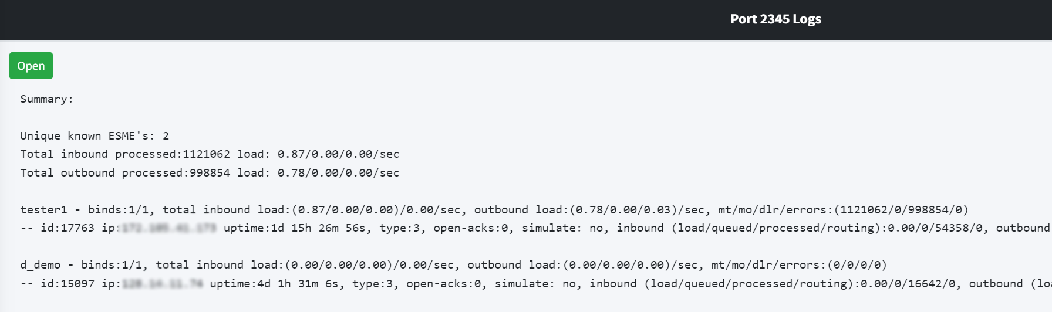Screen dimensions: 1052x312
Task: Click the blurred IP for session 17763
Action: [x=168, y=228]
